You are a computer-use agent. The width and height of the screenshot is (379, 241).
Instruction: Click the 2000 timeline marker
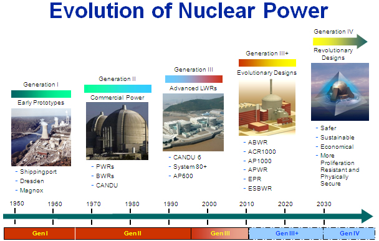[209, 204]
